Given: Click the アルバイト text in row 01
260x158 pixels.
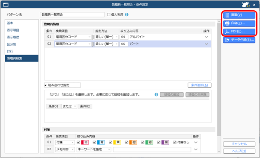Looking at the screenshot, I should [137, 37].
